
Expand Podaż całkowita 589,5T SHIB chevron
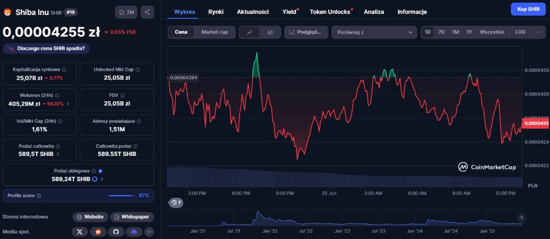tap(58, 154)
